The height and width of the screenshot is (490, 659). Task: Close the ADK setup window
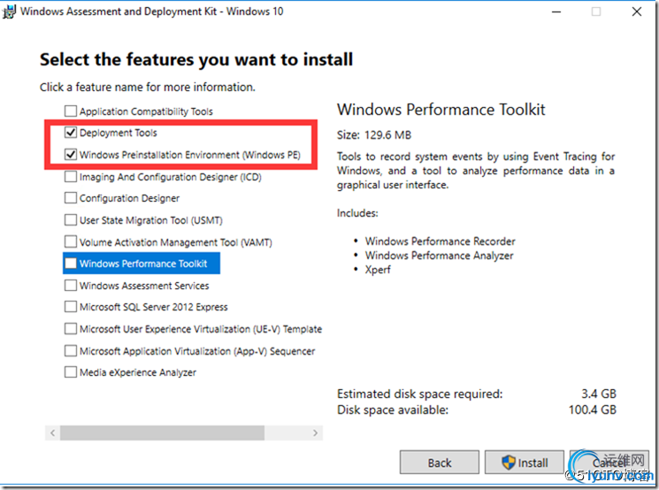click(637, 11)
